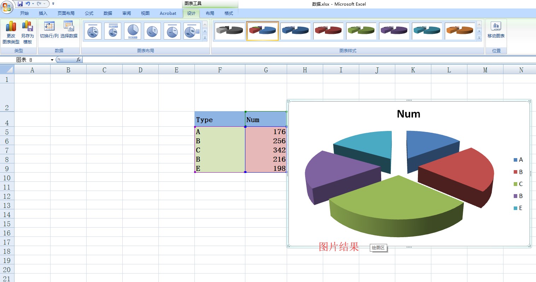Undo last action in quick access toolbar

(28, 4)
